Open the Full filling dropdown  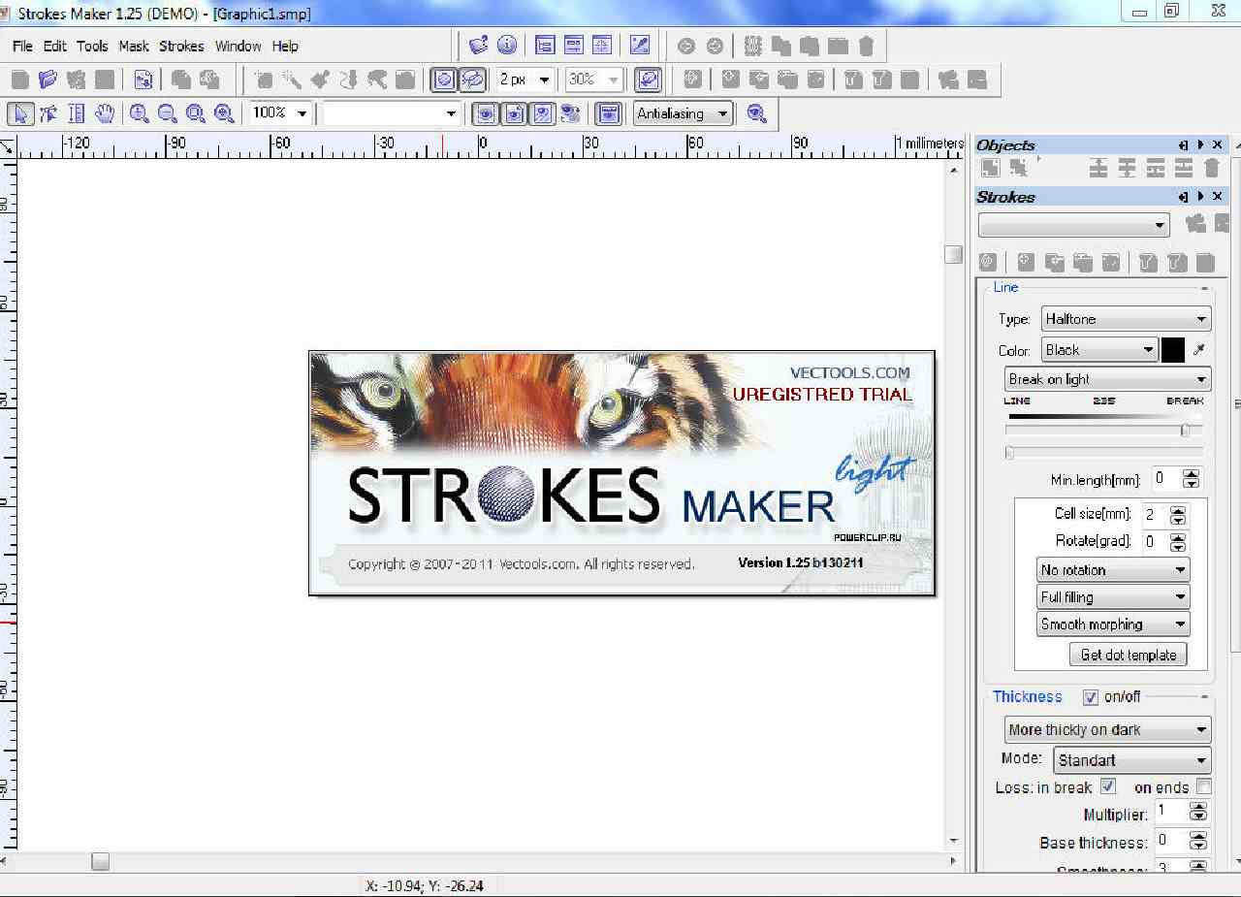pos(1113,597)
